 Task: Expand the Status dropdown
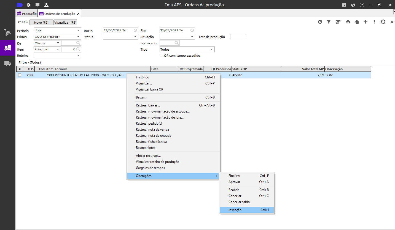pos(135,37)
